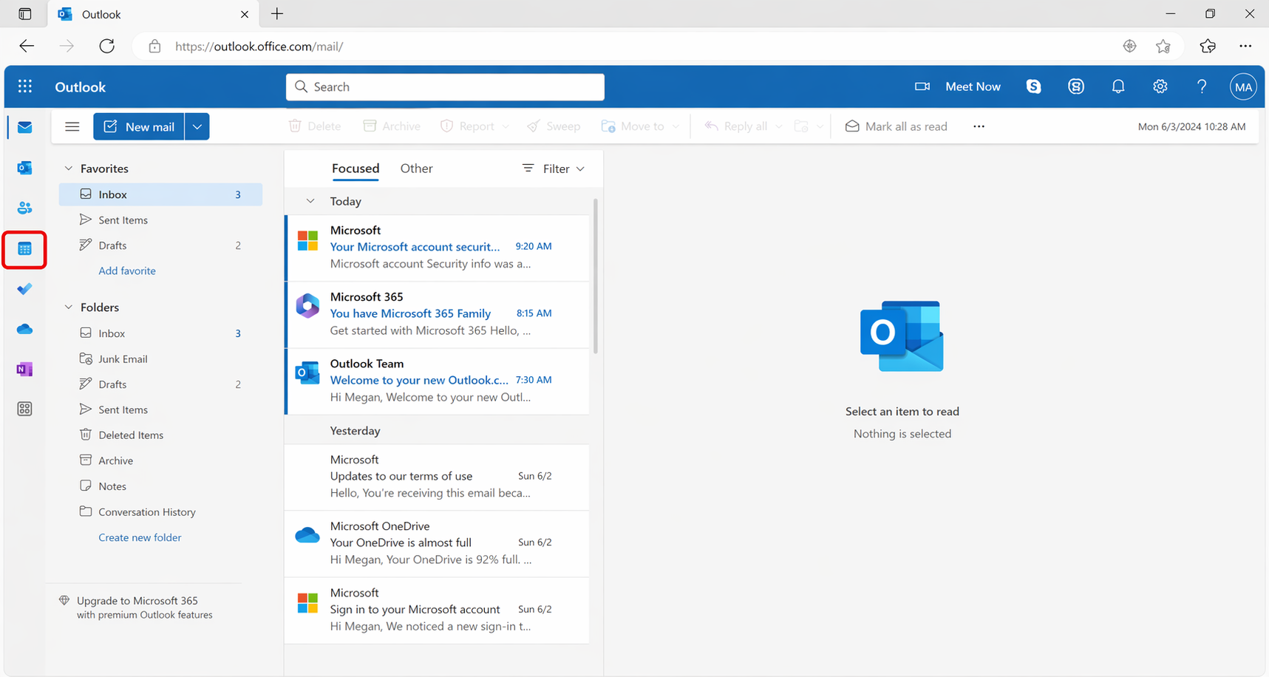Expand the New mail dropdown arrow
The height and width of the screenshot is (677, 1269).
tap(197, 126)
